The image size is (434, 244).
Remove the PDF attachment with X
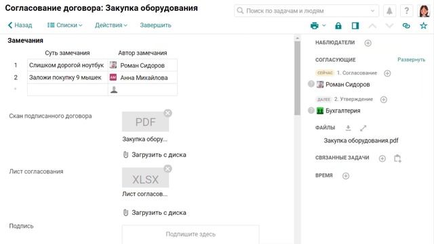pos(167,113)
